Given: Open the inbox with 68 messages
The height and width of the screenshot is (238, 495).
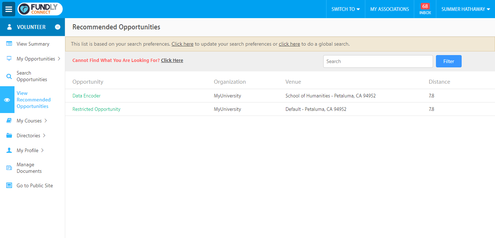Looking at the screenshot, I should pos(425,9).
